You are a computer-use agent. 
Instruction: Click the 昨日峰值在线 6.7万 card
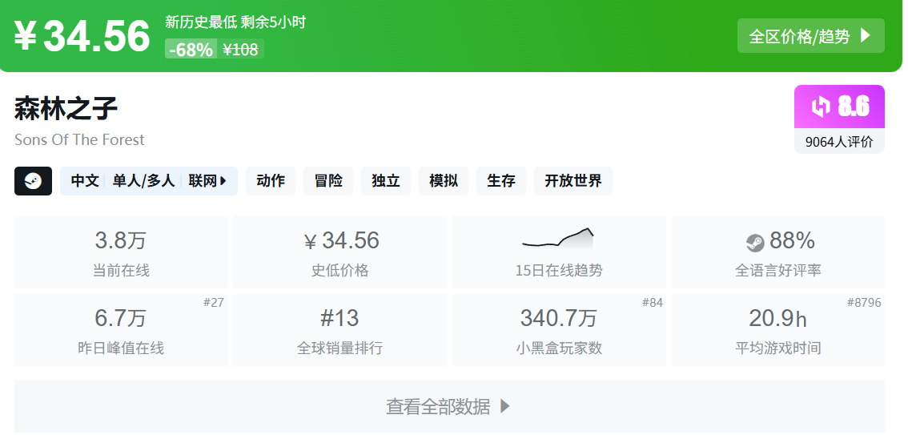click(x=121, y=330)
